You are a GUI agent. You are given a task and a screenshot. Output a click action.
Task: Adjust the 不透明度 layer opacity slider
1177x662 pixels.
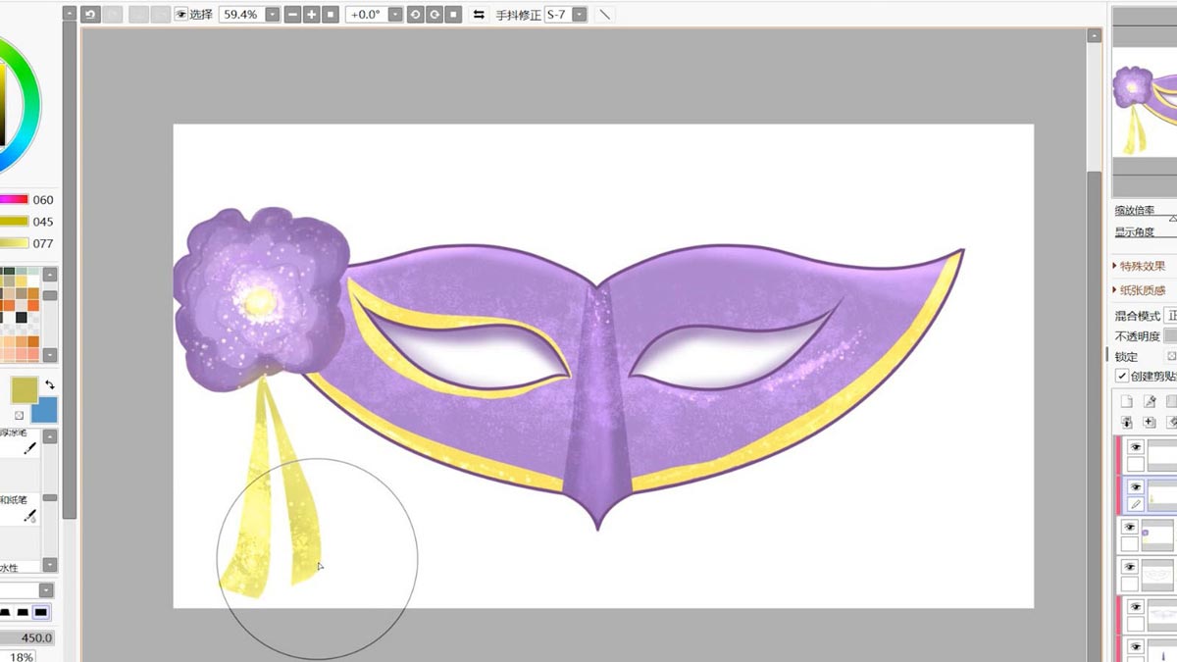(x=1170, y=336)
